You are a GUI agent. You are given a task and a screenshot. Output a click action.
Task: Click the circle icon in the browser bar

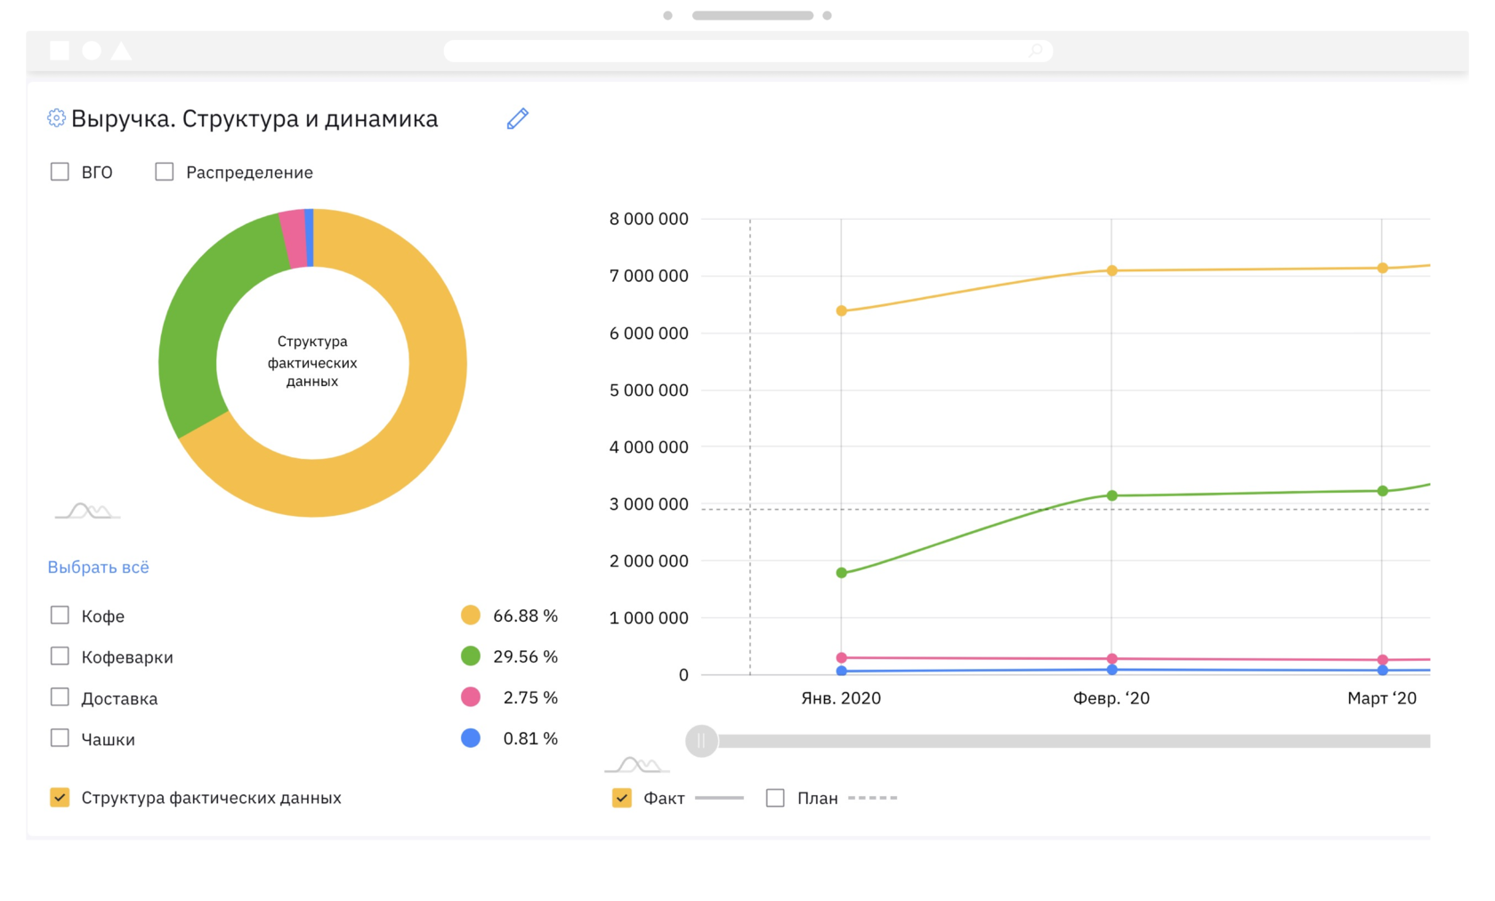[92, 51]
